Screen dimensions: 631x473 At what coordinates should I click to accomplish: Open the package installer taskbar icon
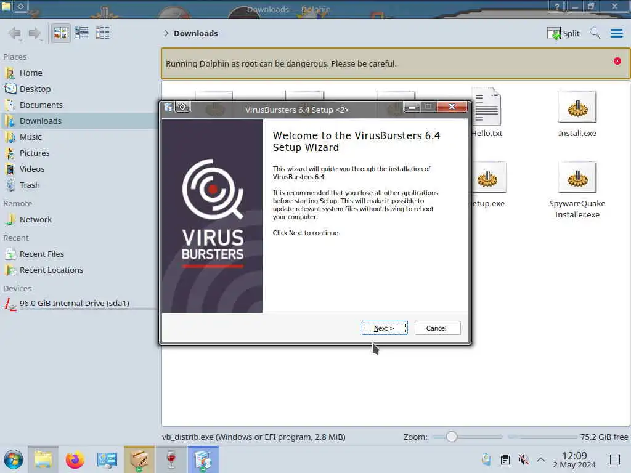(139, 459)
